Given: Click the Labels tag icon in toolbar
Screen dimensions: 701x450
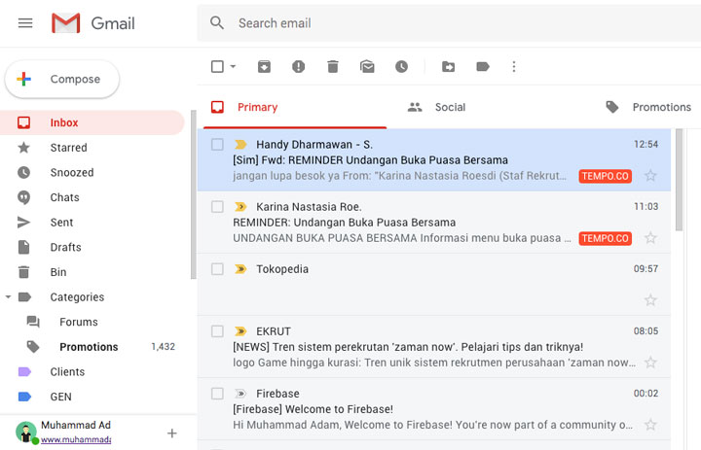Looking at the screenshot, I should pos(483,67).
